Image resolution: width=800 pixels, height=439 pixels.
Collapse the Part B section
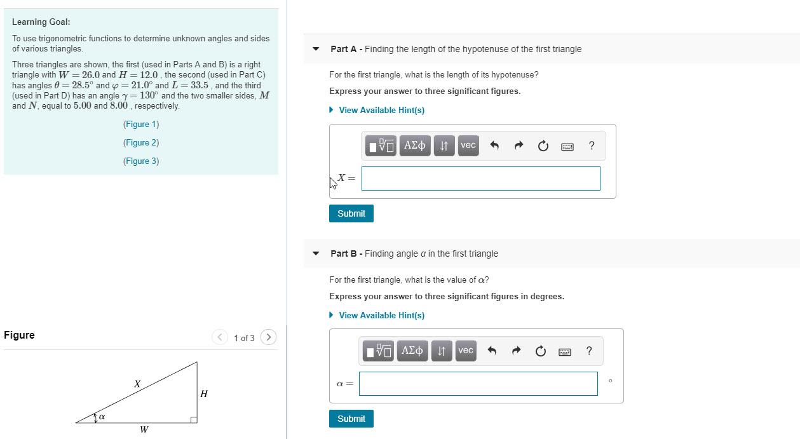316,253
